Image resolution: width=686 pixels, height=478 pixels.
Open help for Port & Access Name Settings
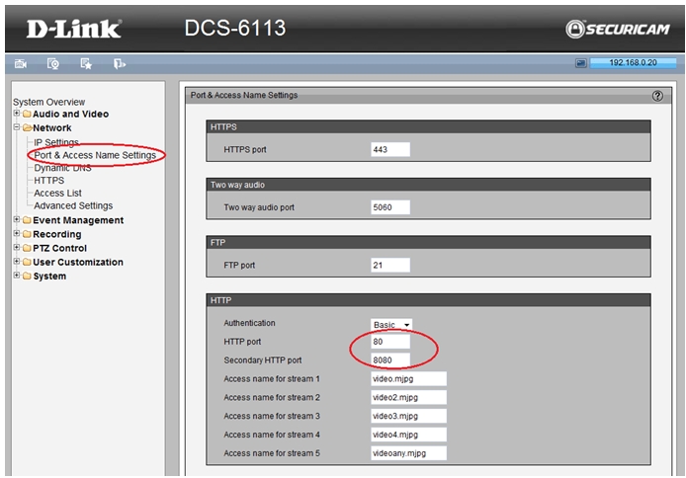coord(657,96)
